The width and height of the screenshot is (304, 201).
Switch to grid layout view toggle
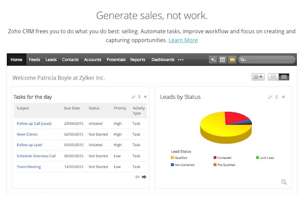point(284,77)
